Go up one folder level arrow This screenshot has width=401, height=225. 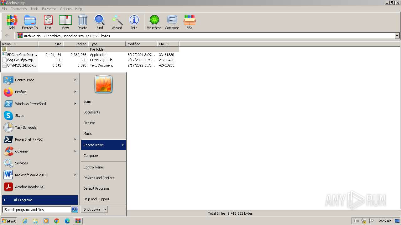pyautogui.click(x=7, y=36)
